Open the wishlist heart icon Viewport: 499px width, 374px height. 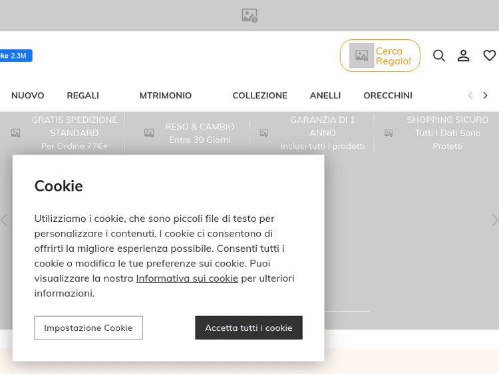coord(489,56)
